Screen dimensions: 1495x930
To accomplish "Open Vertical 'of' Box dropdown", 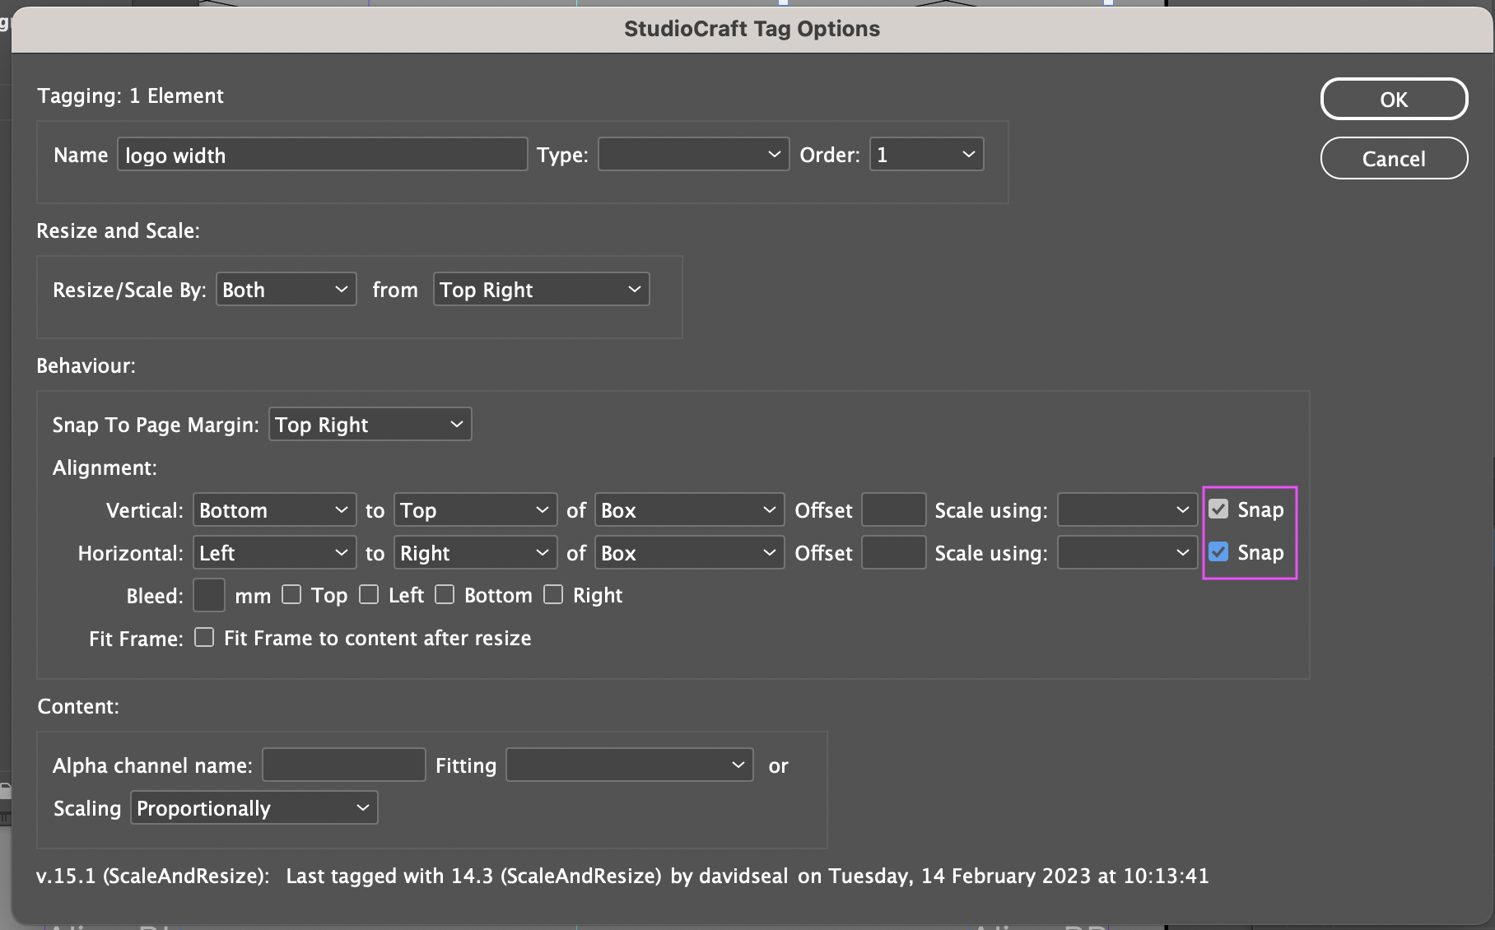I will click(689, 510).
